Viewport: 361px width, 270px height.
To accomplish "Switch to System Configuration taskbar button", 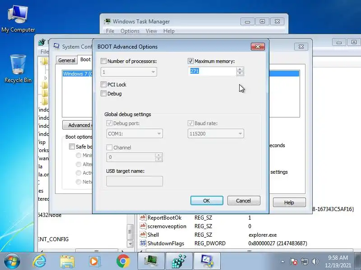I will [207, 261].
